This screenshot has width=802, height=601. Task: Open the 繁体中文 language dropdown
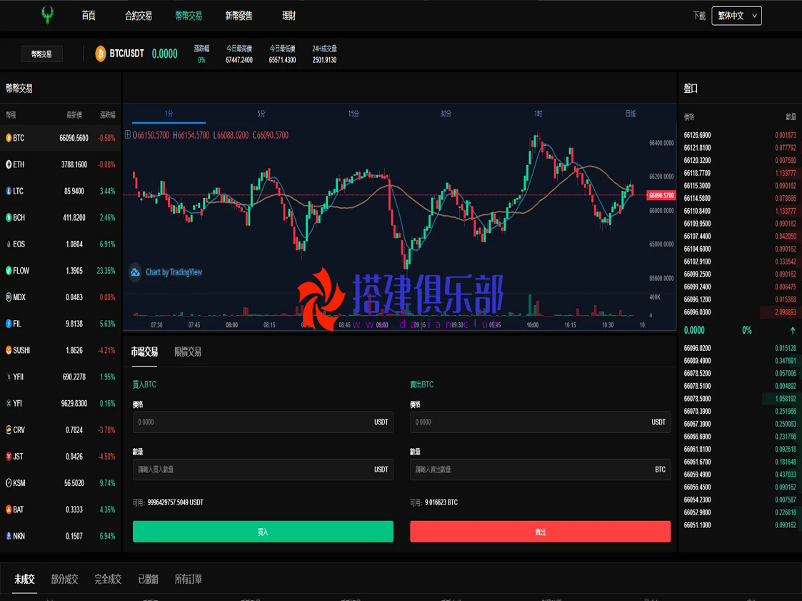pos(736,16)
